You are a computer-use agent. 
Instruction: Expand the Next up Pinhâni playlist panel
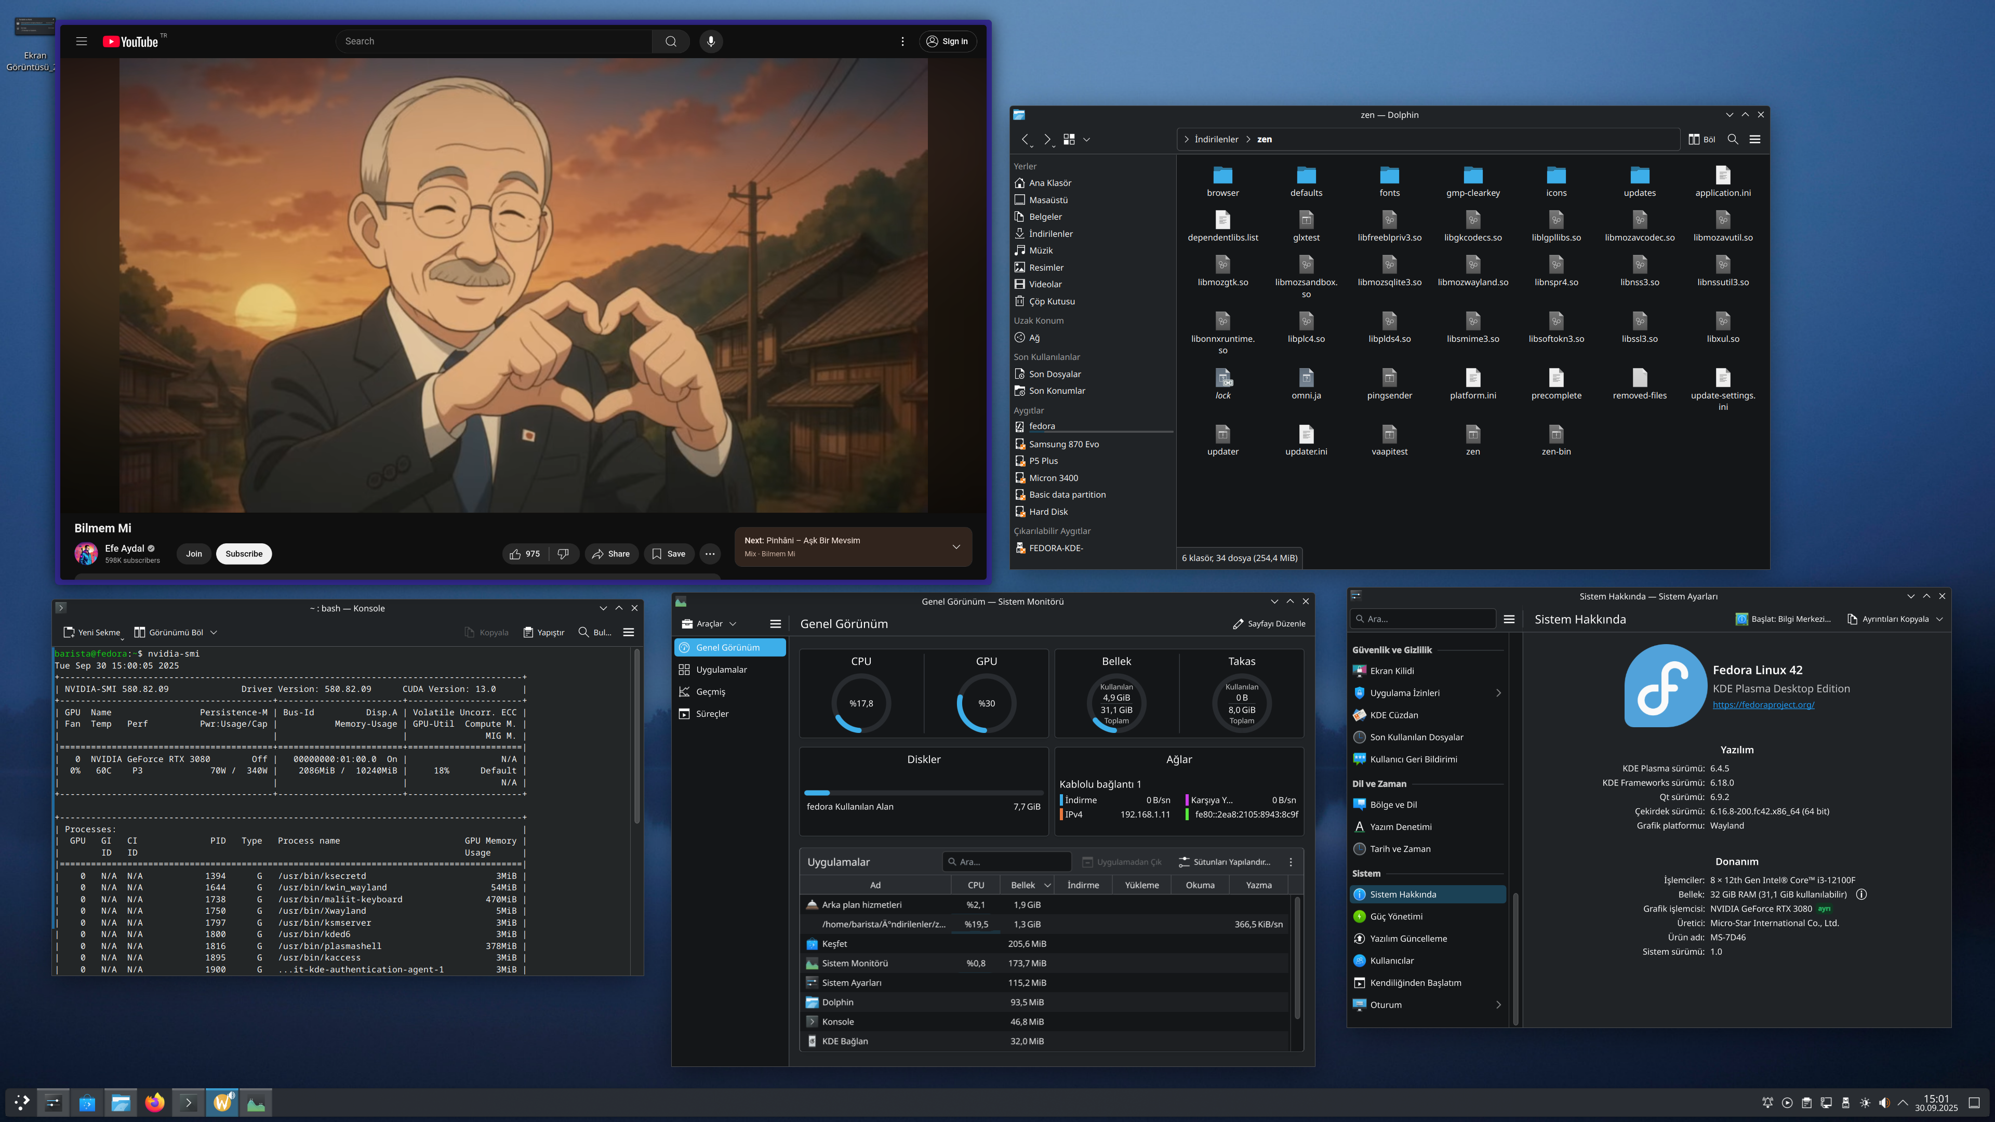(x=956, y=546)
